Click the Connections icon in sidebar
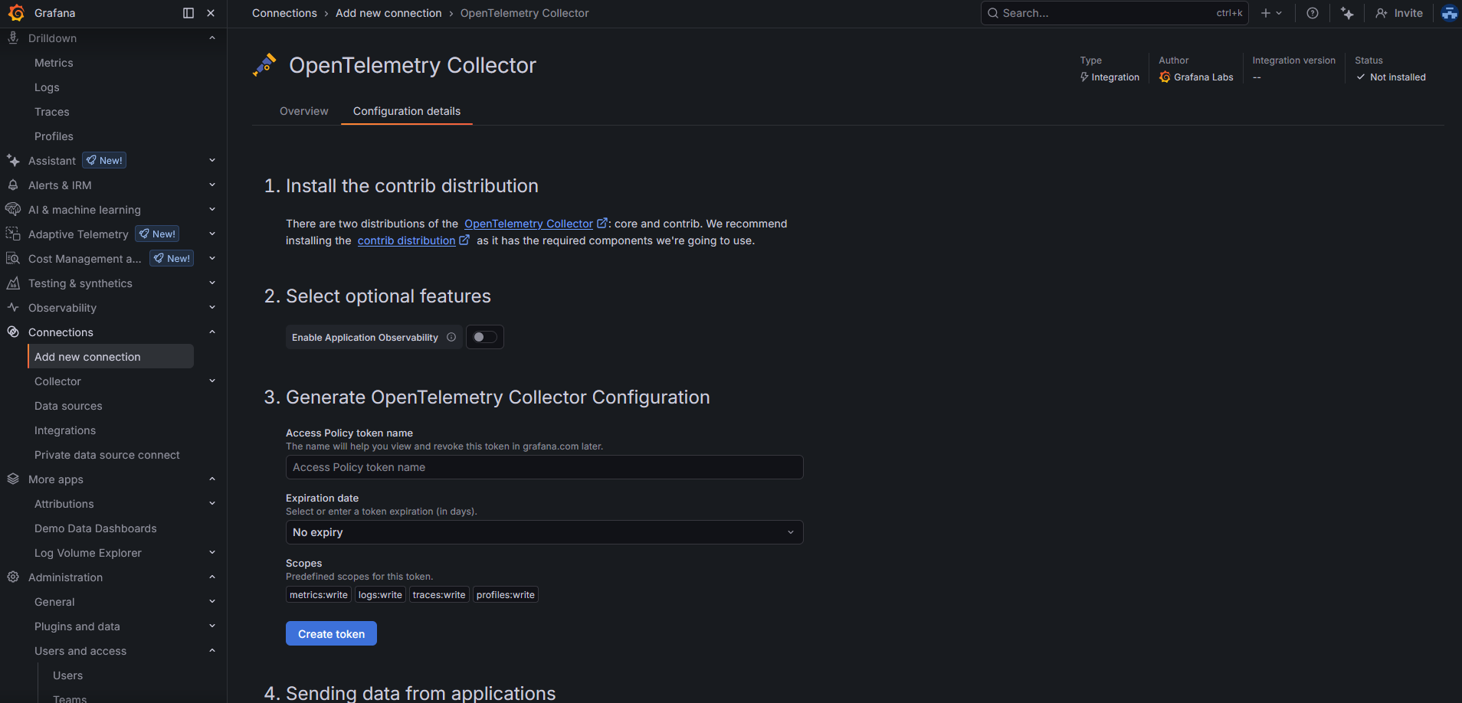 coord(13,332)
